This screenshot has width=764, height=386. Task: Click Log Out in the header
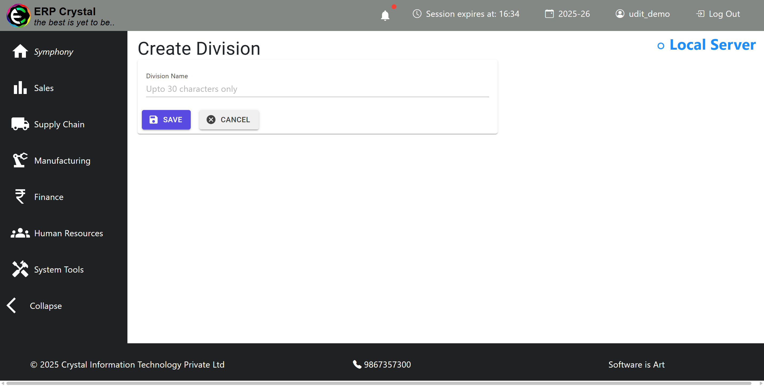point(718,14)
